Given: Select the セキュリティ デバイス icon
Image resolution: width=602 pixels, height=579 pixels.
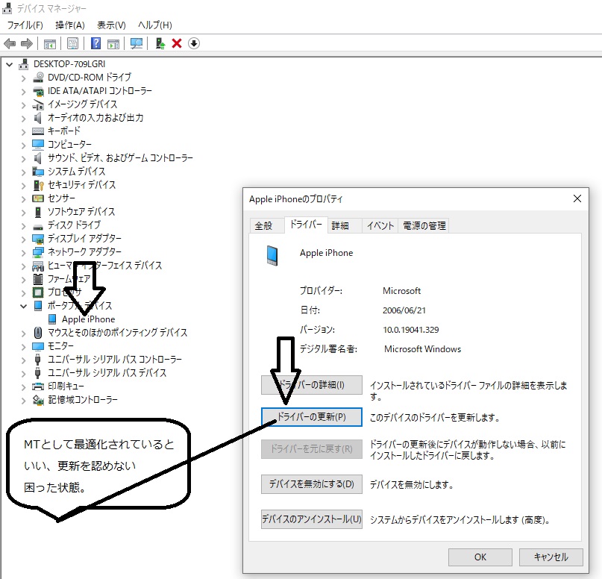Looking at the screenshot, I should pos(38,186).
